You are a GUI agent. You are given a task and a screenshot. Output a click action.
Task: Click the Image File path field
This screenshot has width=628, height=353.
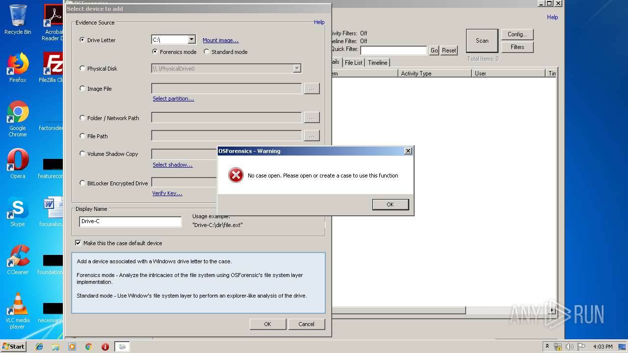click(227, 89)
